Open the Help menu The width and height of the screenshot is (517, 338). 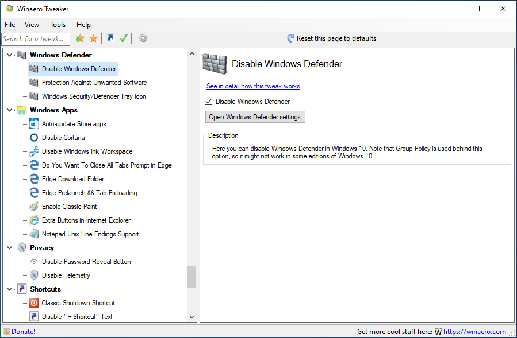click(83, 25)
